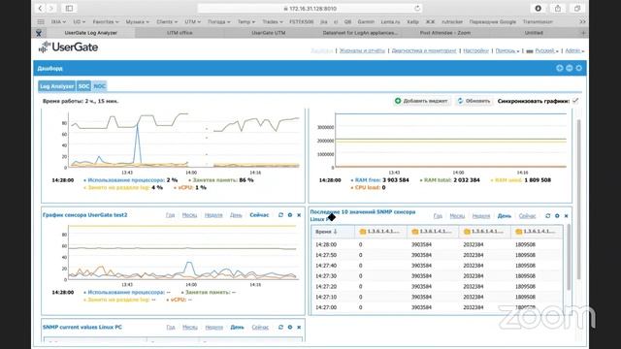Screen dimensions: 621x349
Task: Open the Погода bookmarks folder dropdown
Action: click(x=219, y=21)
